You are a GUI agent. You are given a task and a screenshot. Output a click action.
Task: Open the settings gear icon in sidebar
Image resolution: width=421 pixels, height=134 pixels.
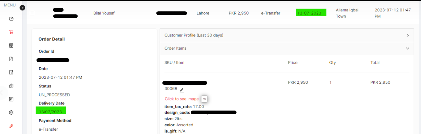[11, 113]
